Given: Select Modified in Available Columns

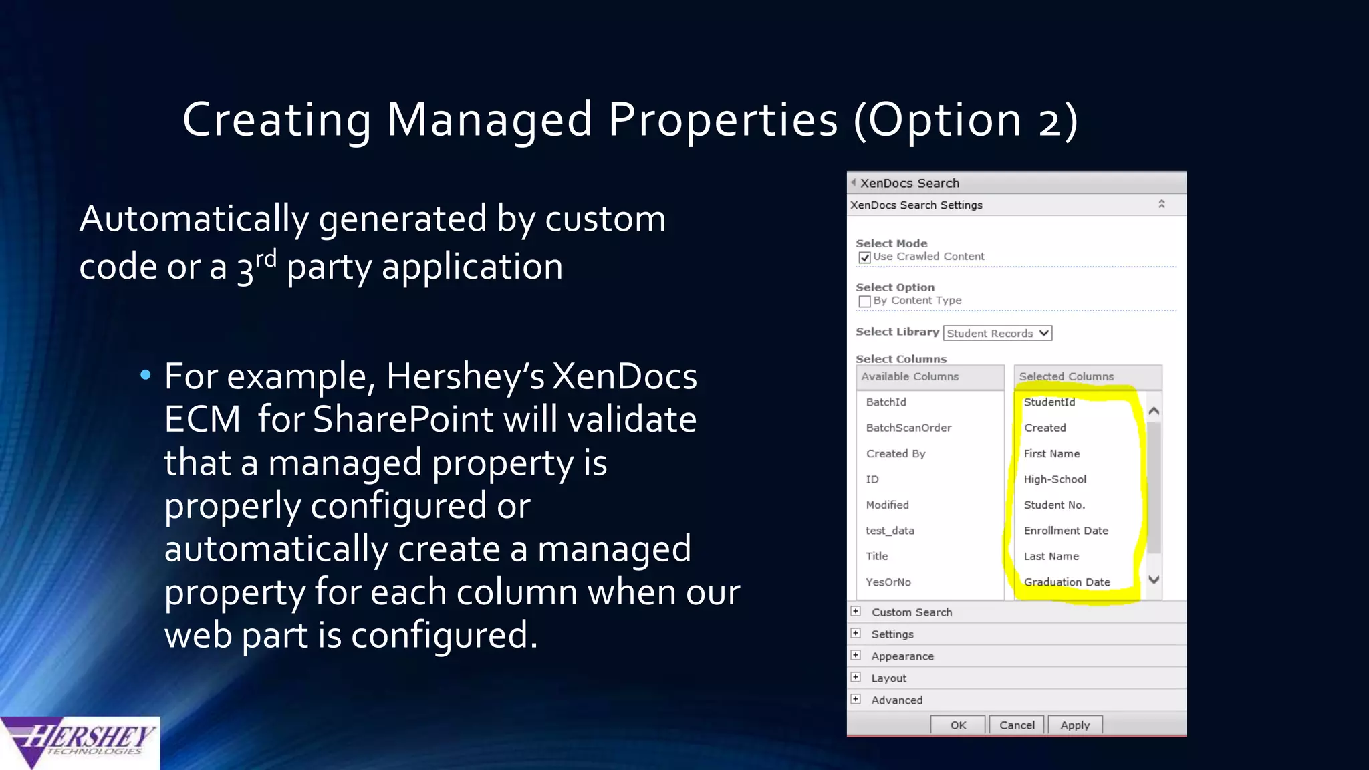Looking at the screenshot, I should (x=887, y=505).
